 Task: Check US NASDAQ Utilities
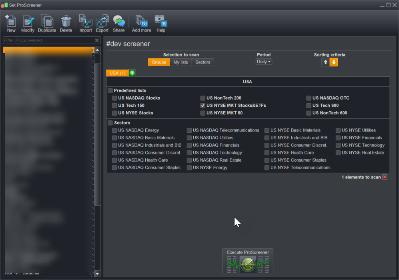coord(189,138)
